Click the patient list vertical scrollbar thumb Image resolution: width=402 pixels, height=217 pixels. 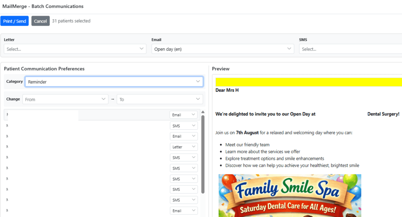tap(203, 154)
